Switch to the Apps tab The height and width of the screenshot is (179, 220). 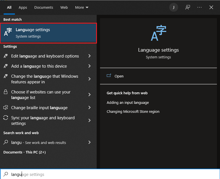point(23,7)
